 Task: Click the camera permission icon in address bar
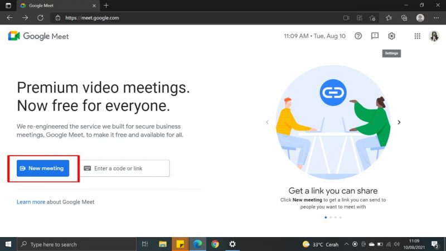pos(346,18)
